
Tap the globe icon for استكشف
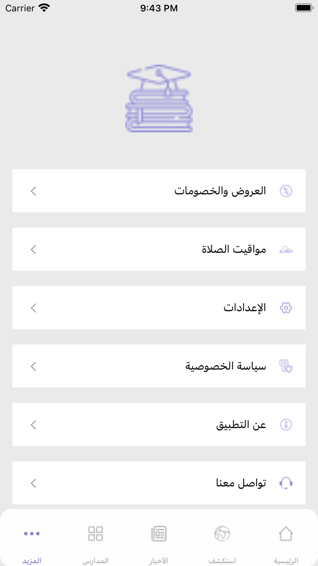[x=222, y=533]
